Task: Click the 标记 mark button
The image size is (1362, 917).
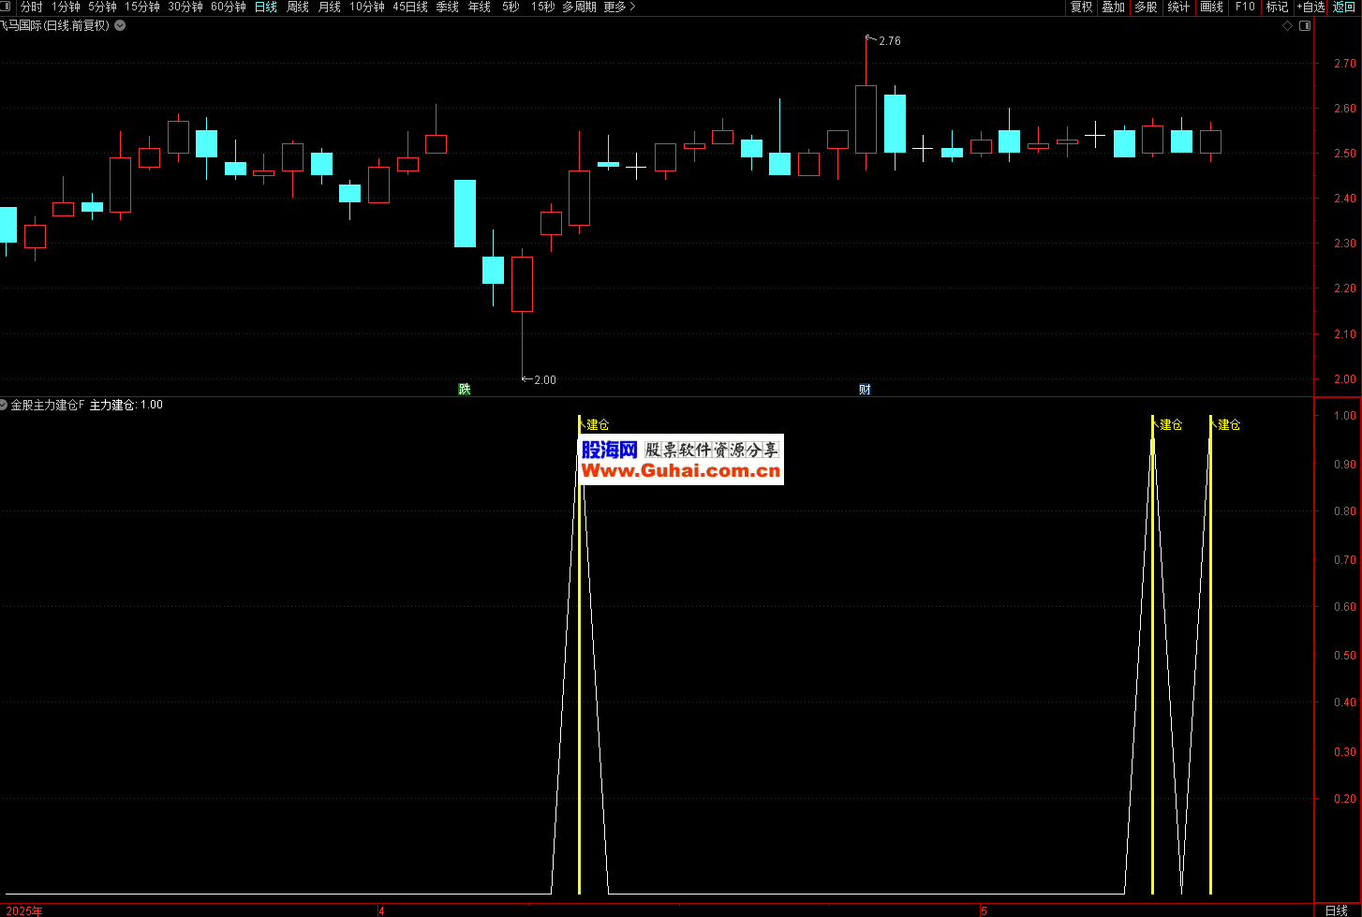Action: (1278, 7)
